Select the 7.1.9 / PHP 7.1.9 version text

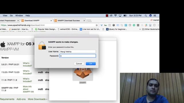coord(9,80)
